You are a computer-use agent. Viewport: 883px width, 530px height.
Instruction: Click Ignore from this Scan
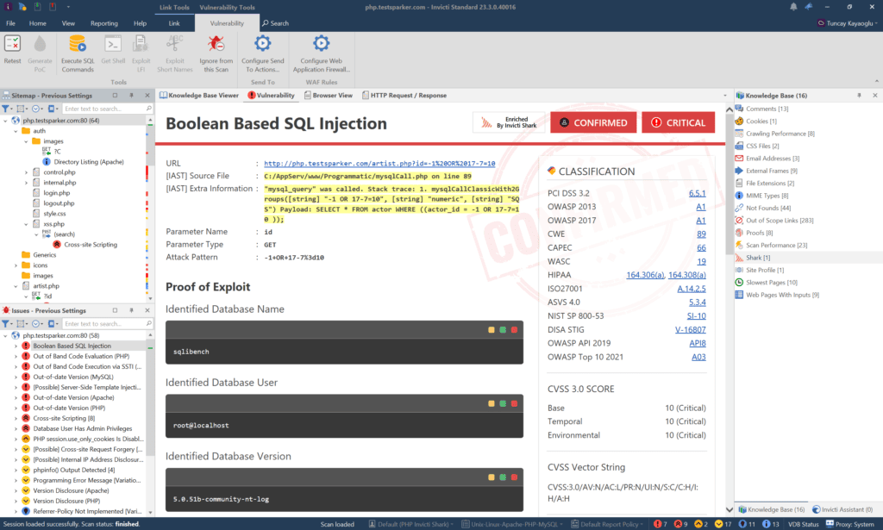[x=216, y=53]
